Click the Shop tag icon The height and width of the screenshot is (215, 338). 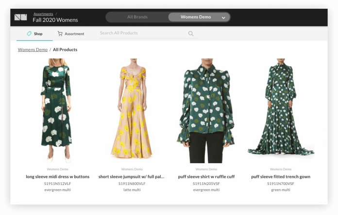29,34
